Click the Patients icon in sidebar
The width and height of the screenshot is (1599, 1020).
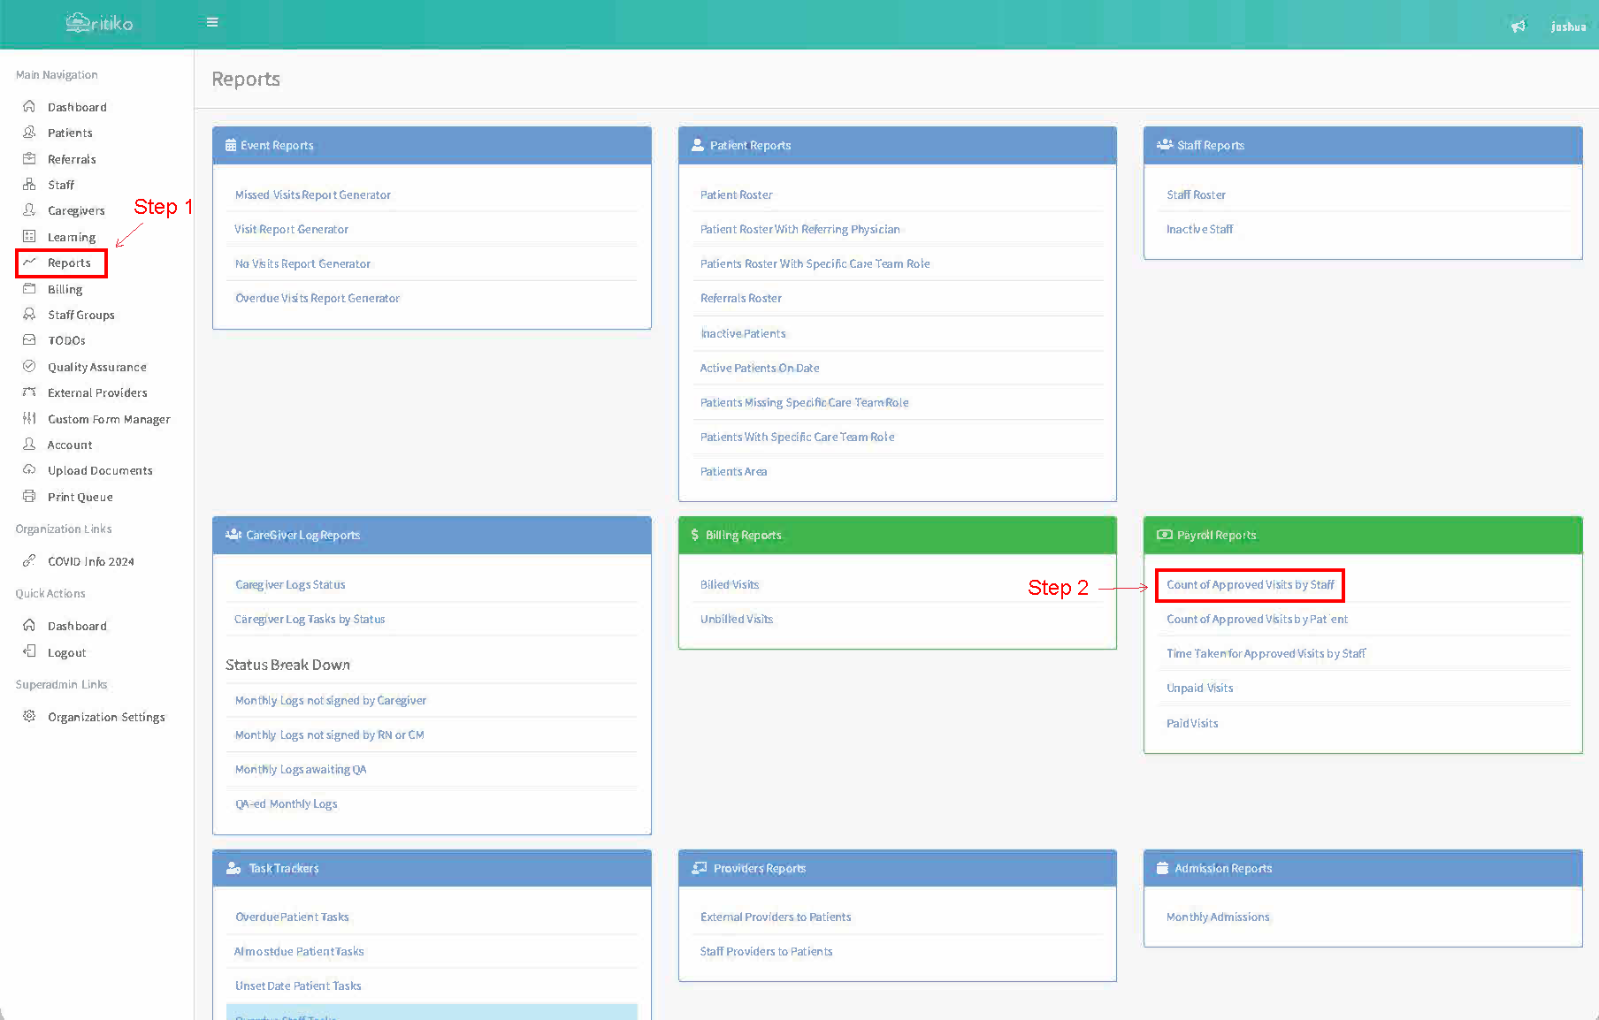[29, 133]
